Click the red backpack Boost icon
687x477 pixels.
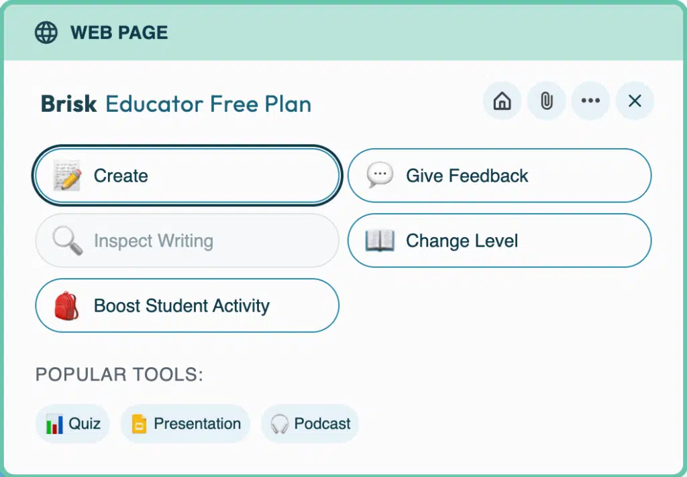click(67, 305)
